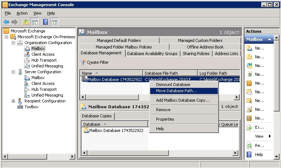
Task: Switch to Address Lists tab
Action: 226,54
